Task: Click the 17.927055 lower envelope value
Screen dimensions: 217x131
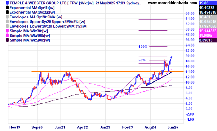Action: (x=208, y=26)
